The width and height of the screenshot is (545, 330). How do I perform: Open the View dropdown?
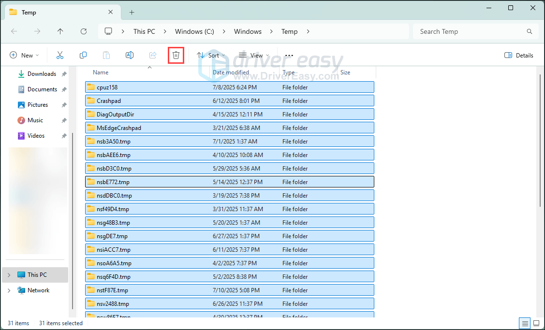(254, 56)
